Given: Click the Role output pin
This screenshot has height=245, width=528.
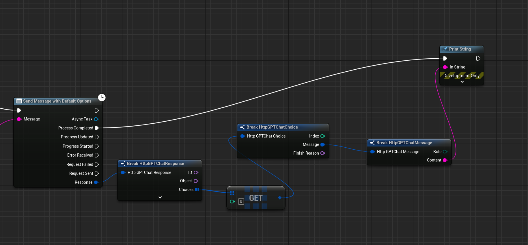Looking at the screenshot, I should (445, 152).
